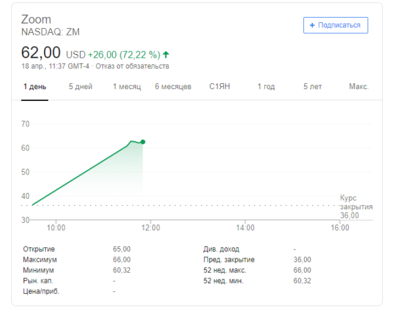
Task: Select the 1 день tab
Action: 35,87
